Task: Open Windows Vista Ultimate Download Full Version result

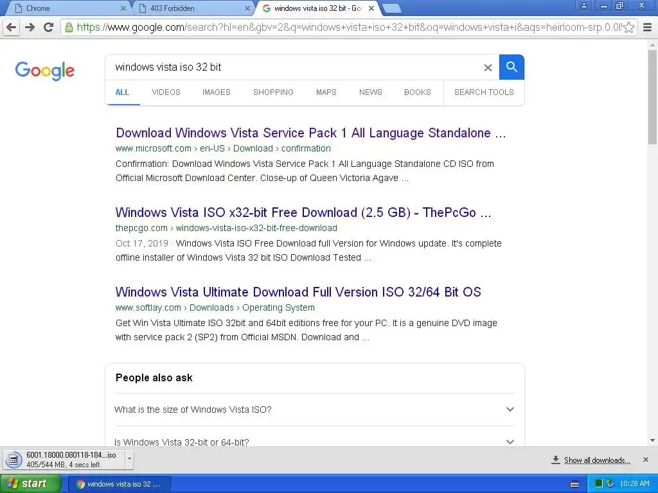Action: (298, 292)
